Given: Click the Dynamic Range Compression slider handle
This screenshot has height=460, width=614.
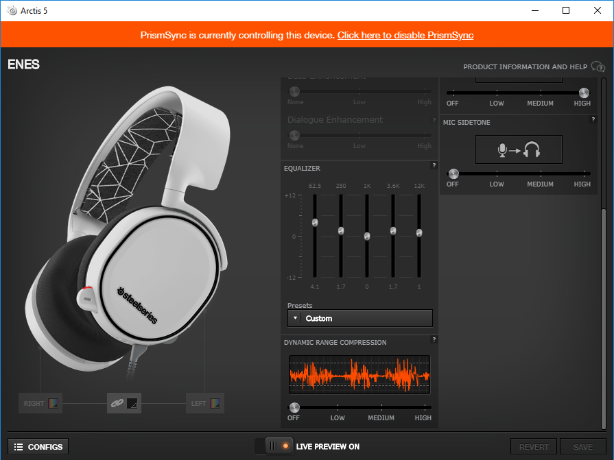Looking at the screenshot, I should tap(294, 408).
